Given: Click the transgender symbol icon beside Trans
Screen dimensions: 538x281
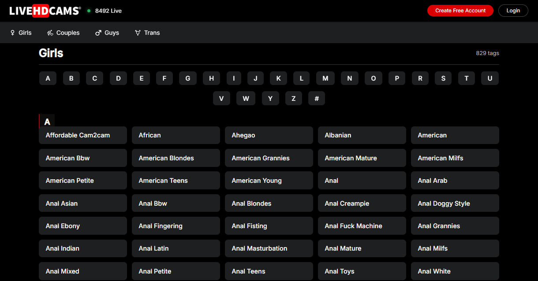Looking at the screenshot, I should [x=138, y=33].
